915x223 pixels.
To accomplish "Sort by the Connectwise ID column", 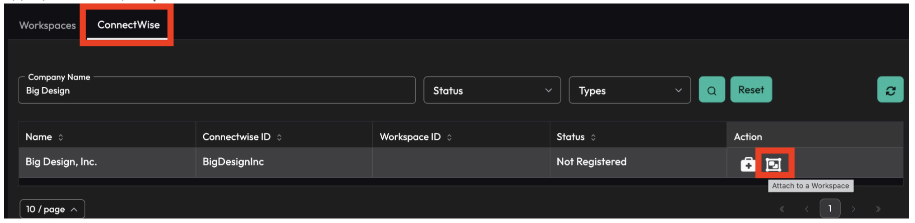I will tap(279, 137).
